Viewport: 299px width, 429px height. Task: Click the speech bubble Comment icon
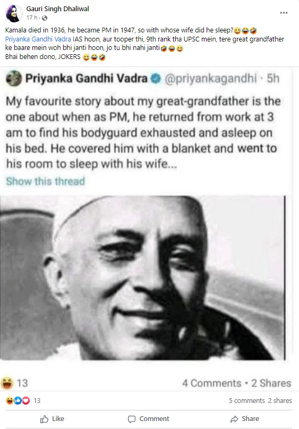click(x=132, y=419)
